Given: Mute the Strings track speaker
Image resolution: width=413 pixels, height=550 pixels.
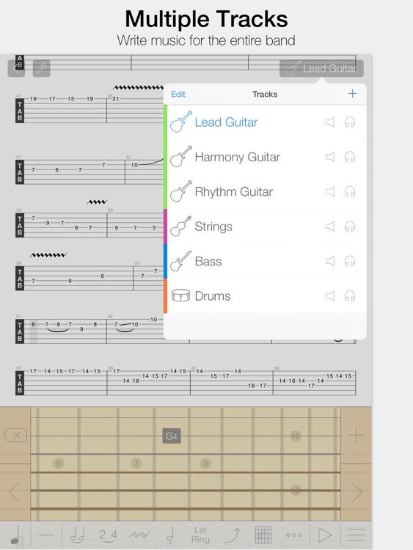Looking at the screenshot, I should tap(330, 227).
